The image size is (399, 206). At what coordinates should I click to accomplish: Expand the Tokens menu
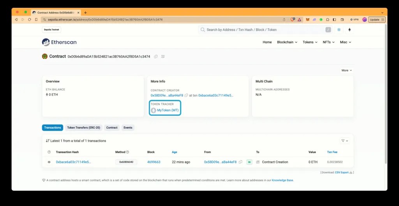tap(310, 42)
